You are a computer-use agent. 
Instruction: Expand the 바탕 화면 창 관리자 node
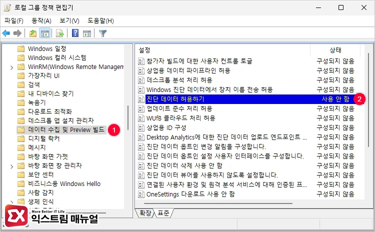pyautogui.click(x=11, y=166)
